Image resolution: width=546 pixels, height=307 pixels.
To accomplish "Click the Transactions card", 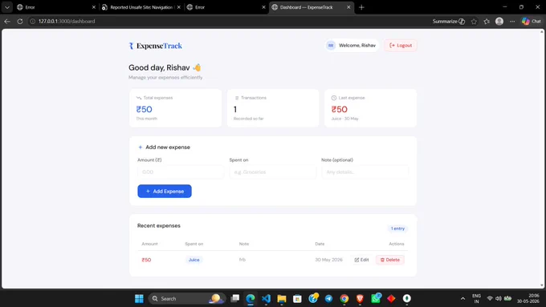I will pyautogui.click(x=273, y=108).
